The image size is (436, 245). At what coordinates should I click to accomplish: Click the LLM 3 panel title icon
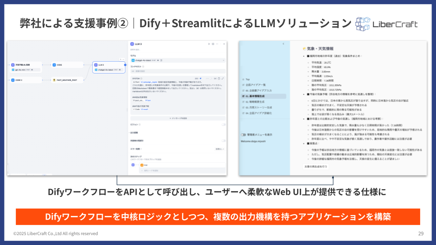click(132, 44)
